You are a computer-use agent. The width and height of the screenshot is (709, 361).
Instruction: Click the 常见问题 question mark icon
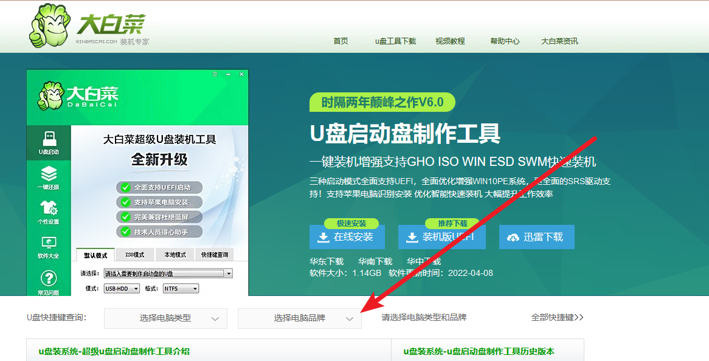click(49, 279)
